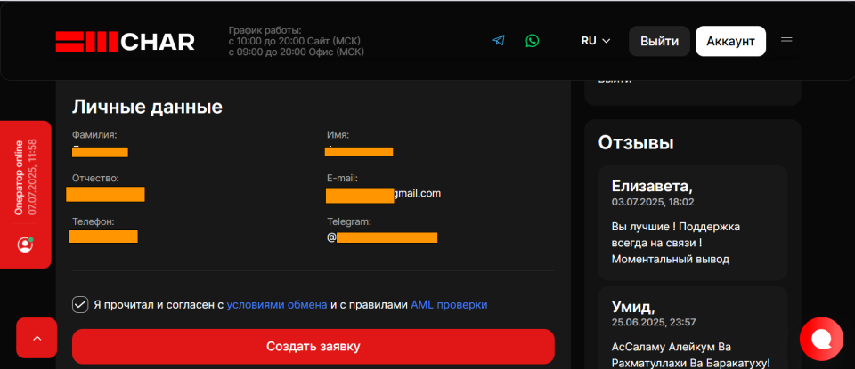Expand the RU language dropdown
Screen dimensions: 855x369
596,41
